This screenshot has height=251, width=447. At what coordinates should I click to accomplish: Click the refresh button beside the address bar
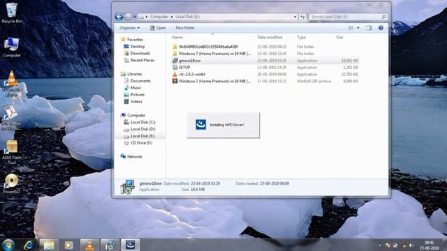(302, 17)
